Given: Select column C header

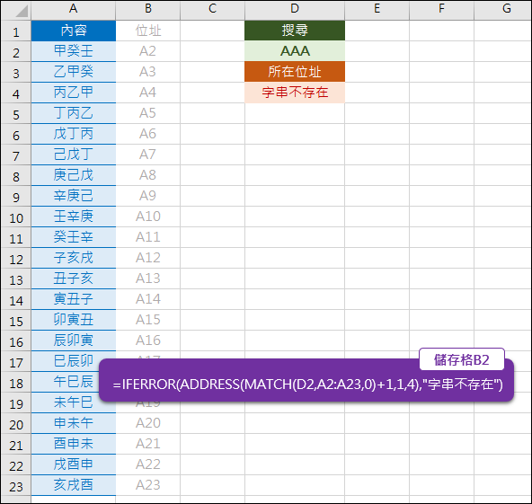Looking at the screenshot, I should click(x=212, y=9).
